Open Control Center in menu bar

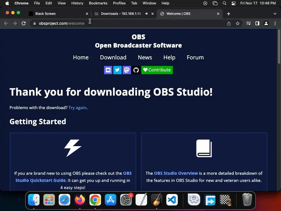[x=234, y=3]
